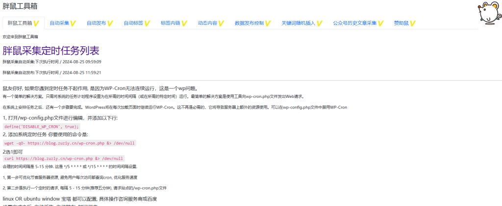
Task: Click the 胖鼠采集定时任务列表 purple heading
Action: [x=51, y=50]
